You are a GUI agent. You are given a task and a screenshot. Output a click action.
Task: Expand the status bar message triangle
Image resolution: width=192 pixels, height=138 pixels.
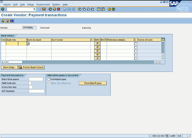149,136
